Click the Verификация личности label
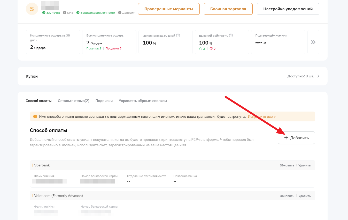 coord(98,12)
